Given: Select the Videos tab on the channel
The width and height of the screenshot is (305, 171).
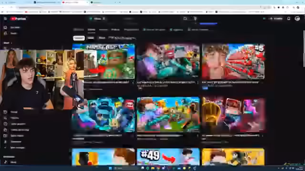Looking at the screenshot, I should 91,29.
